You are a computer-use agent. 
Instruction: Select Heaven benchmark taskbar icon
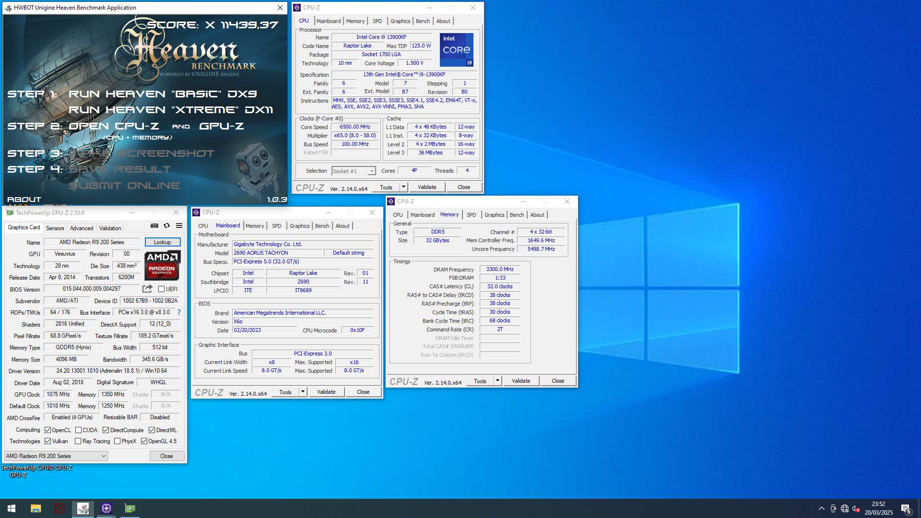pyautogui.click(x=83, y=508)
